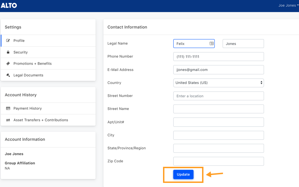Select the E-Mail Address field

219,70
